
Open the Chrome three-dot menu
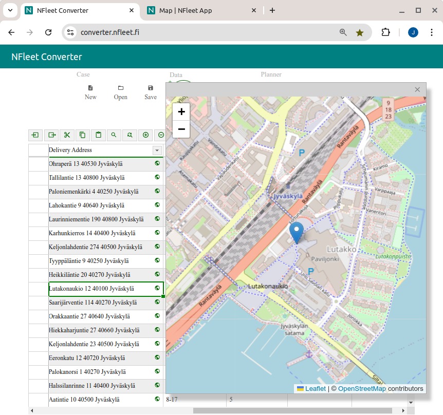coord(431,32)
